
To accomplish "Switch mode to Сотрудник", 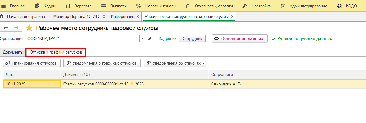I will [x=192, y=39].
